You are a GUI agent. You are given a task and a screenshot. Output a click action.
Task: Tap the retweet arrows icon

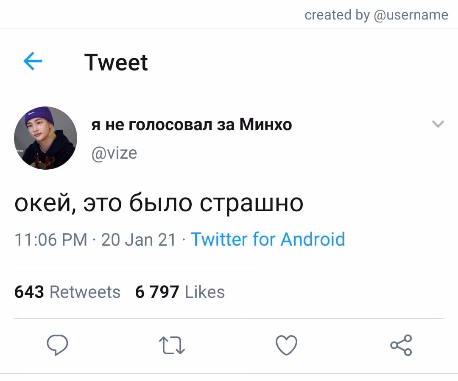(172, 345)
